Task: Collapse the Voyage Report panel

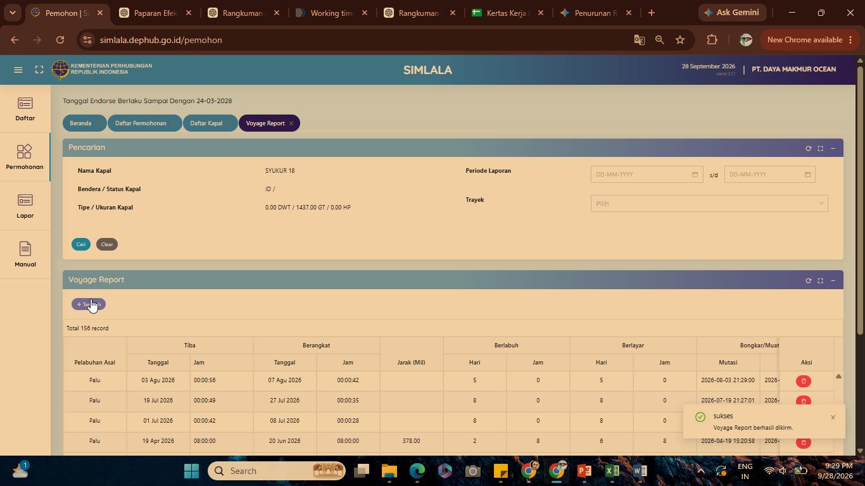Action: pos(833,280)
